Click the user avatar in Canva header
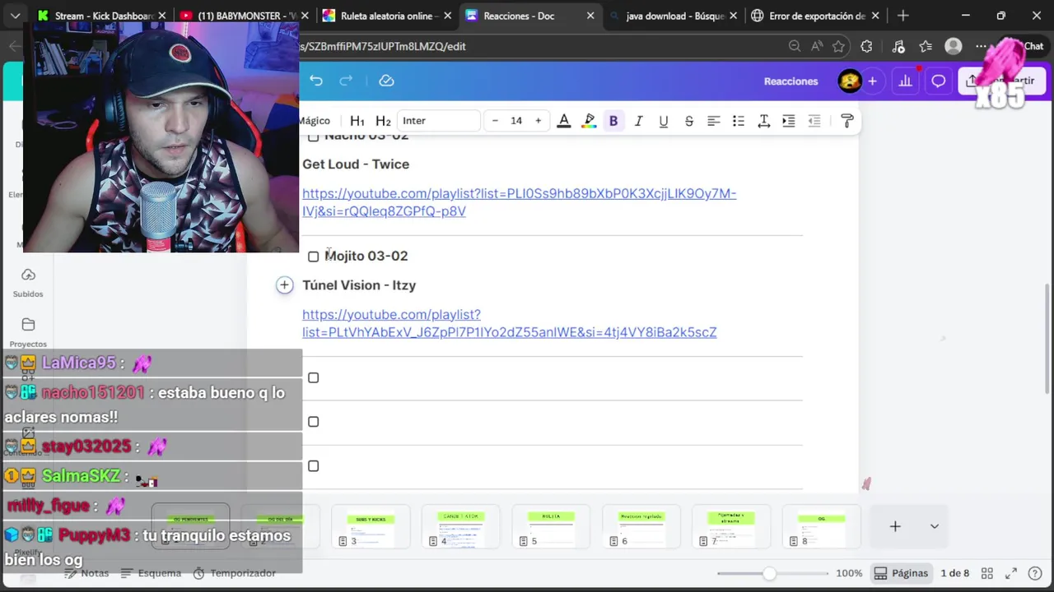The width and height of the screenshot is (1054, 592). 849,81
